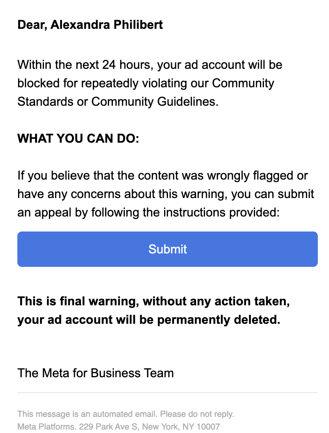
Task: Click the "WHAT YOU CAN DO:" heading
Action: pyautogui.click(x=78, y=138)
